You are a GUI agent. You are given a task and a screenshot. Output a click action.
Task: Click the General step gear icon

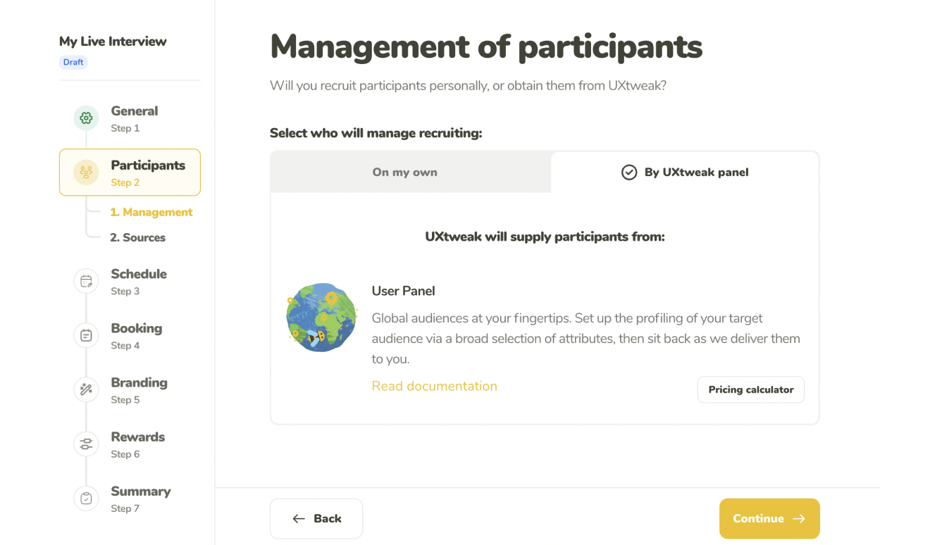[x=86, y=118]
